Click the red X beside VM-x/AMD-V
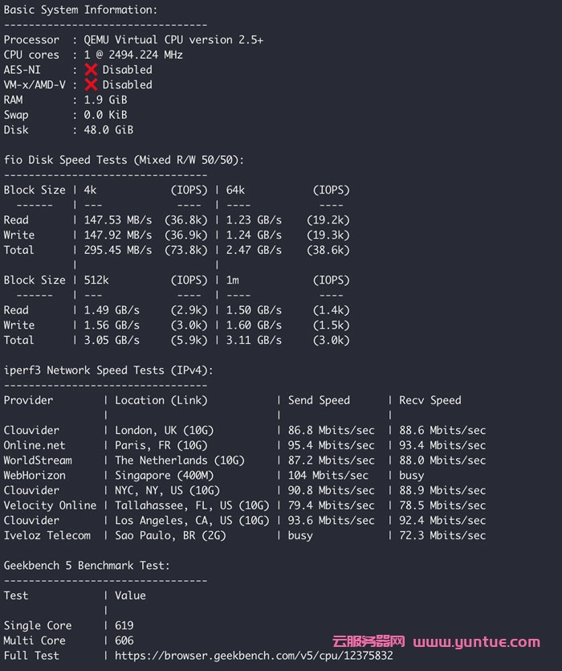This screenshot has height=671, width=562. pyautogui.click(x=91, y=84)
